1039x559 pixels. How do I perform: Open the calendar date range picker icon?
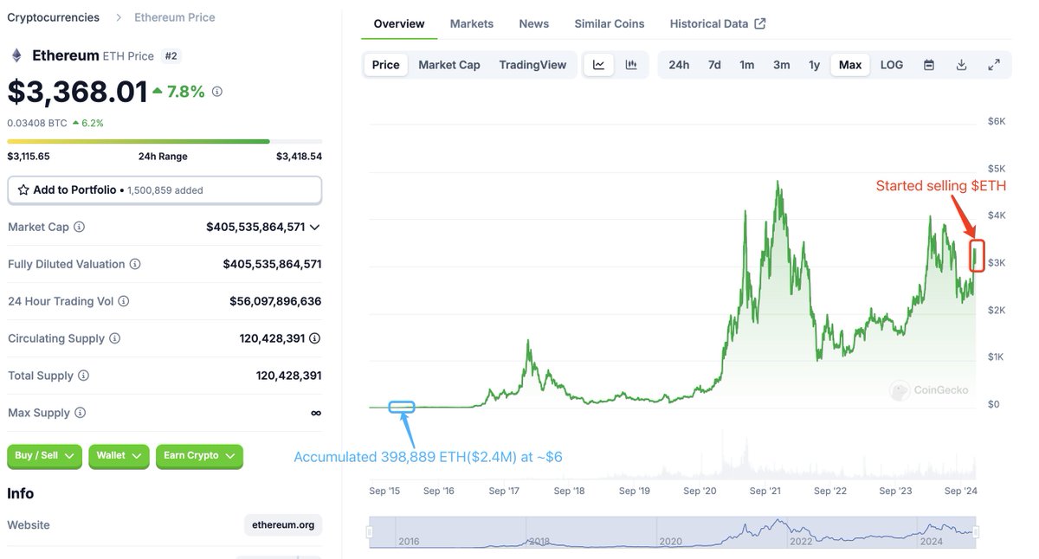(x=928, y=64)
